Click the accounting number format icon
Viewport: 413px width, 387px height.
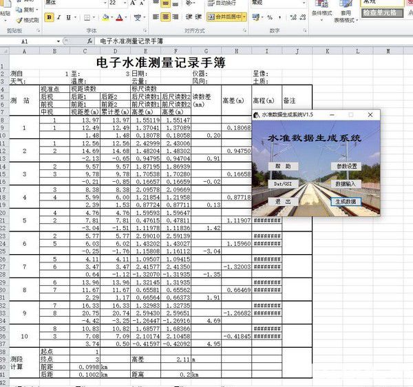click(x=255, y=17)
